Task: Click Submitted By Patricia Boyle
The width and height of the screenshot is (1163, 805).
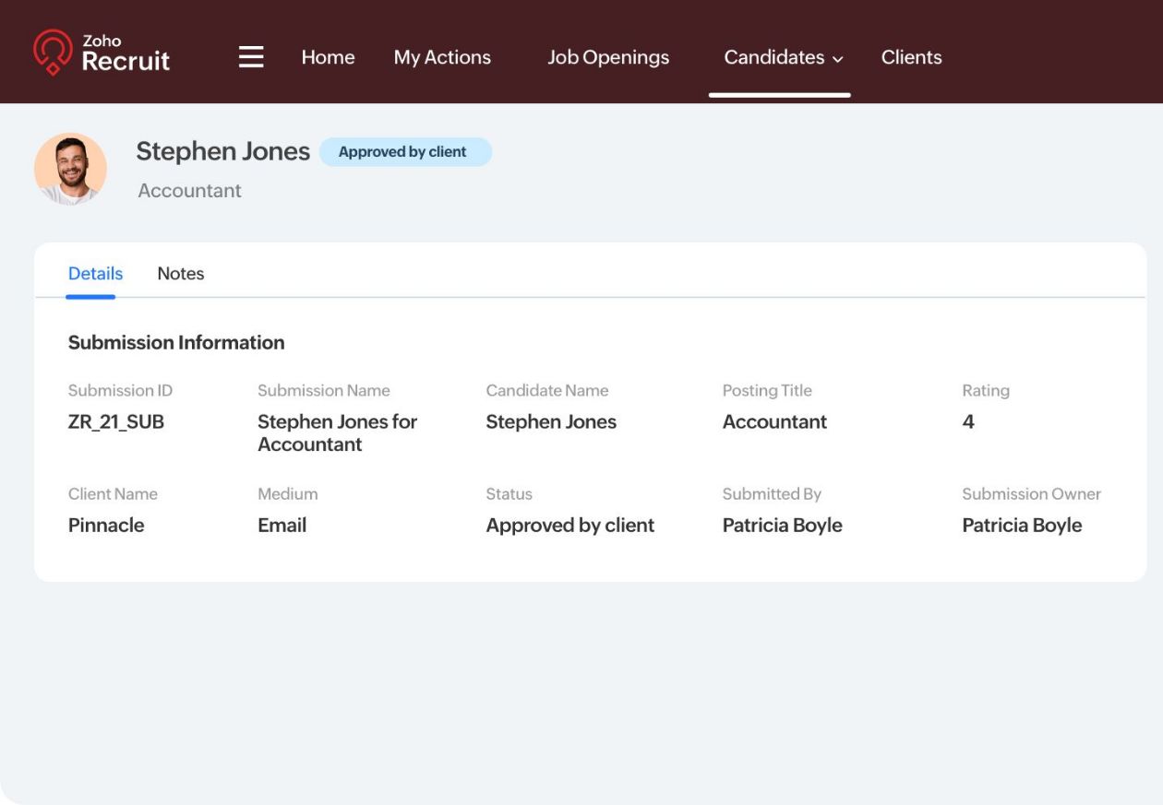Action: tap(782, 526)
